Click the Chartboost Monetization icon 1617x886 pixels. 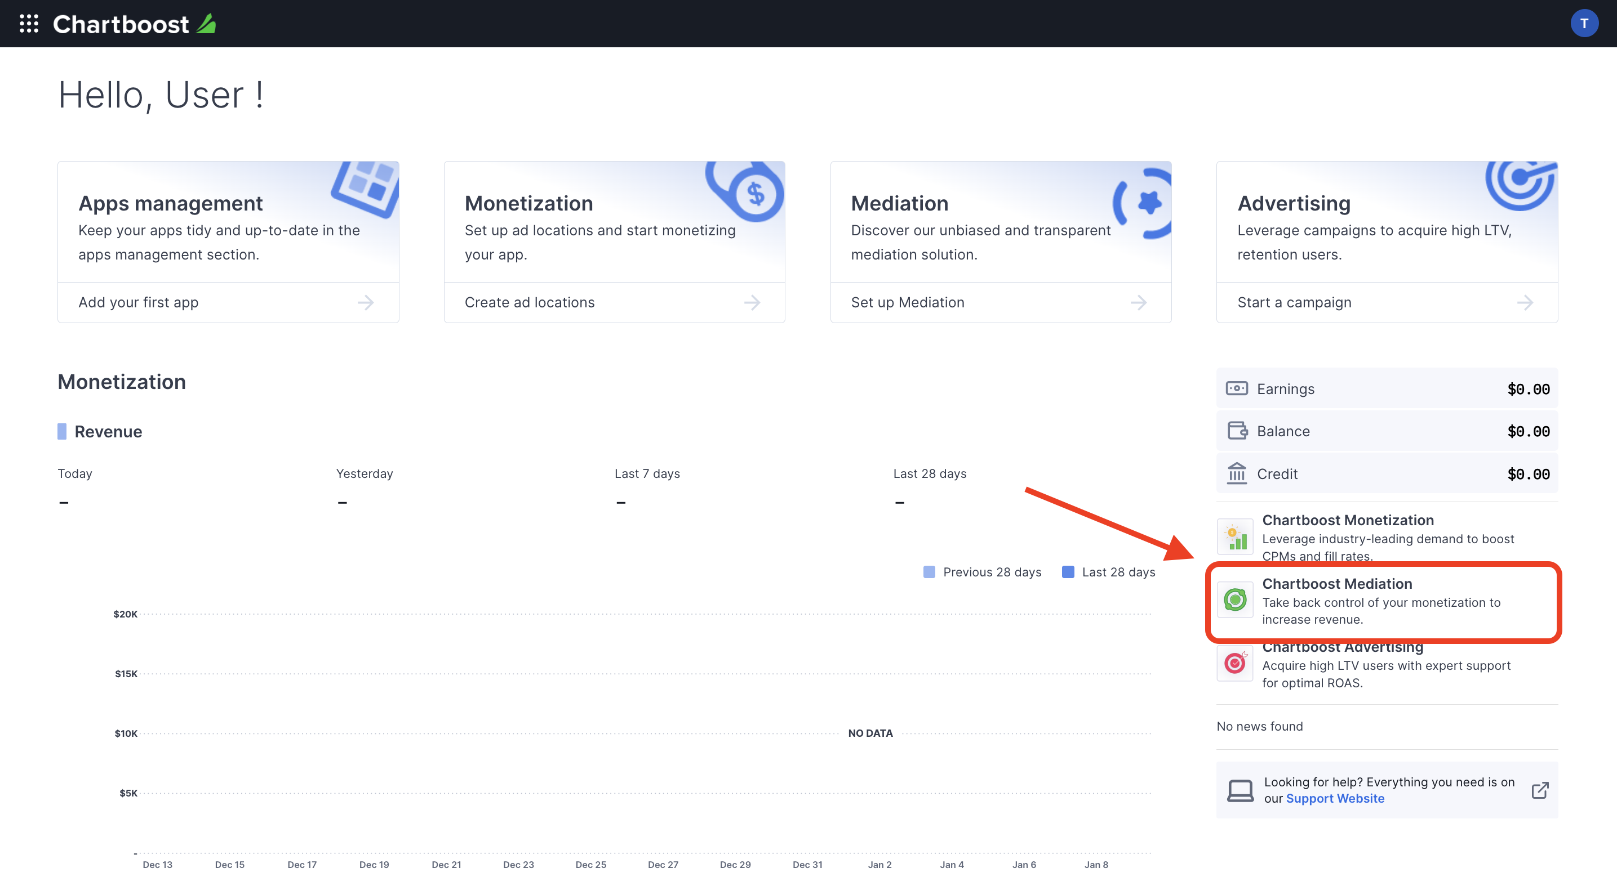coord(1235,536)
